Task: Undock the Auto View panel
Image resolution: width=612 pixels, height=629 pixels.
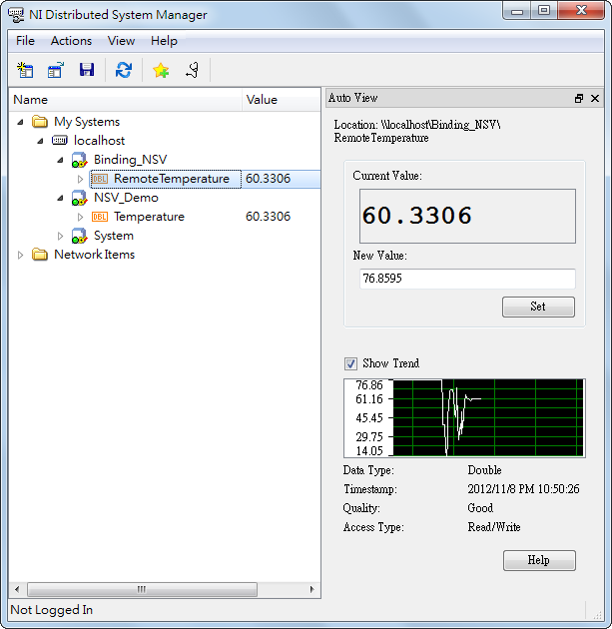Action: pyautogui.click(x=579, y=98)
